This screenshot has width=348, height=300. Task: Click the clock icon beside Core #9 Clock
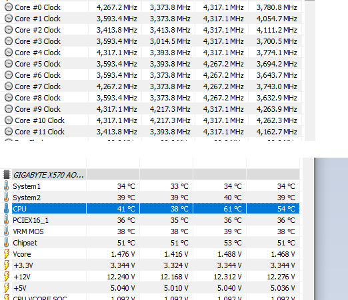click(x=9, y=109)
